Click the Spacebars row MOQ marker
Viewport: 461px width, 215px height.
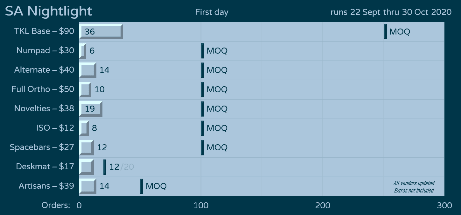202,147
